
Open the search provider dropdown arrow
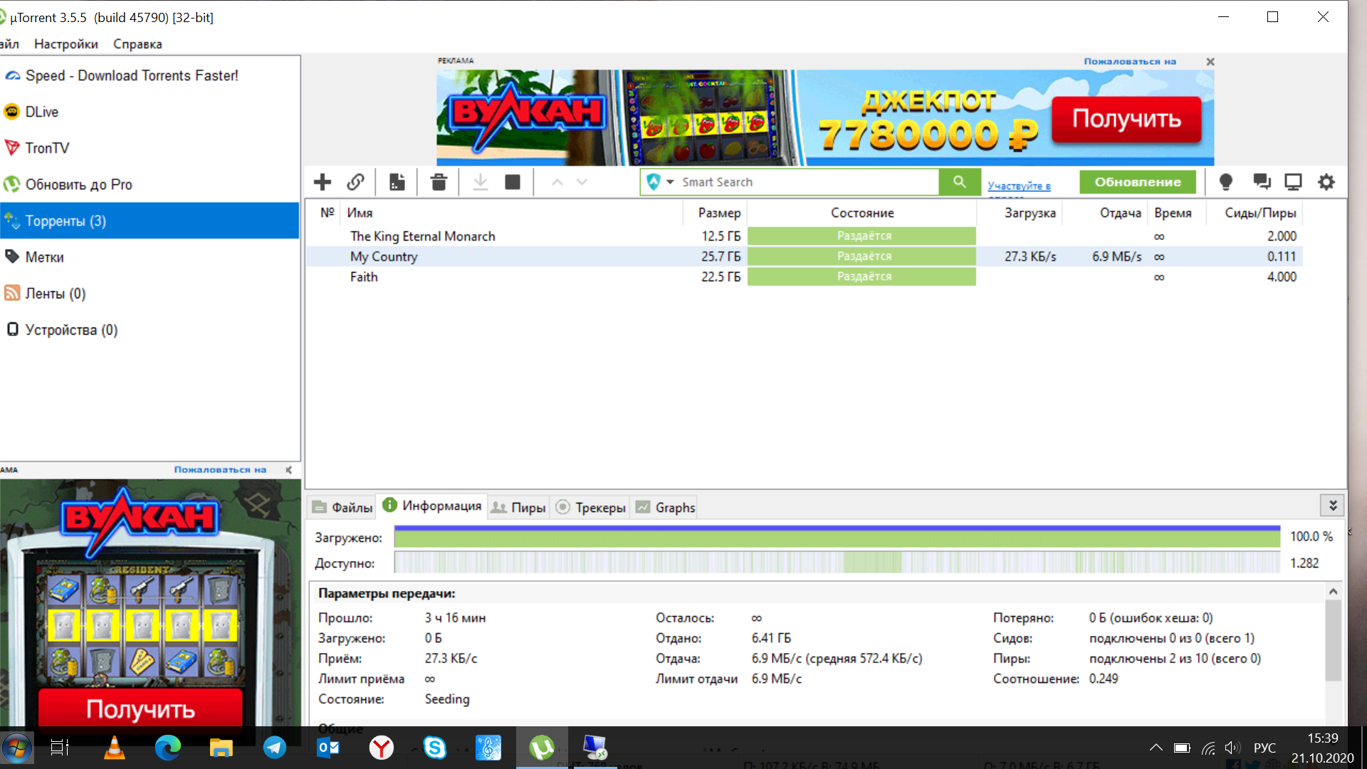tap(670, 182)
